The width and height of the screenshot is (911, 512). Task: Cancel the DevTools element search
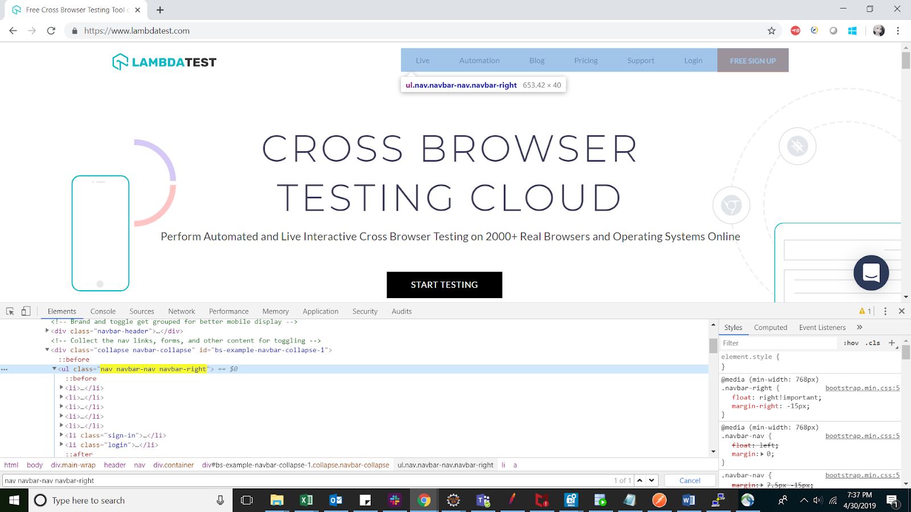click(690, 480)
